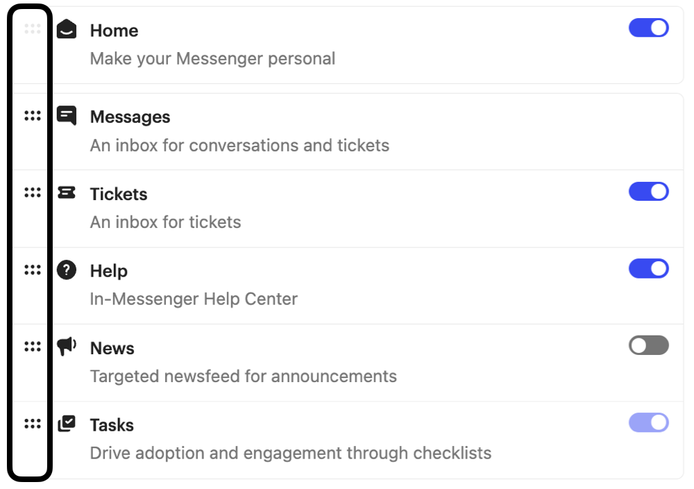Click the News megaphone icon
This screenshot has width=694, height=489.
coord(67,347)
